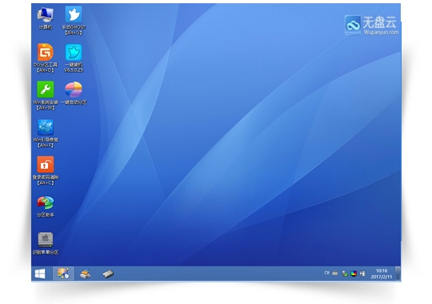Open the Computer (计算机) desktop icon
This screenshot has width=432, height=304.
46,18
